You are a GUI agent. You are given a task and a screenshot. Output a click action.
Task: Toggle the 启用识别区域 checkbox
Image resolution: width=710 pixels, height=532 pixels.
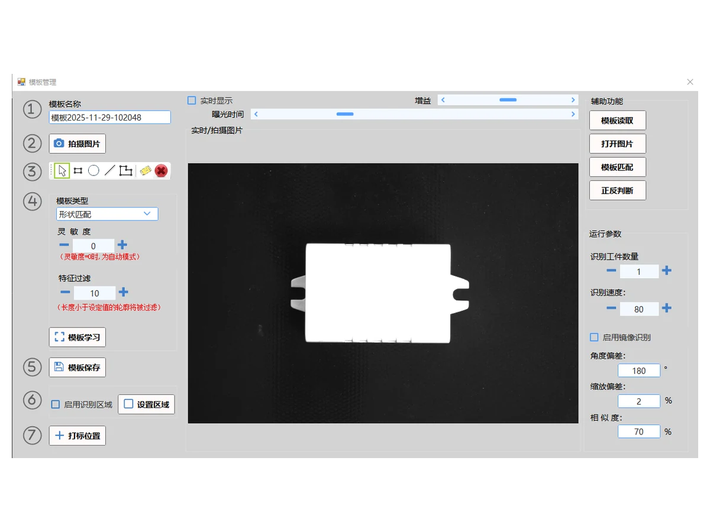[x=56, y=404]
